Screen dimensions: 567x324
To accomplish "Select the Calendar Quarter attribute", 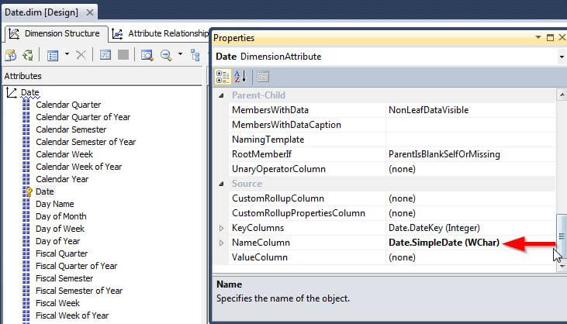I will tap(68, 105).
